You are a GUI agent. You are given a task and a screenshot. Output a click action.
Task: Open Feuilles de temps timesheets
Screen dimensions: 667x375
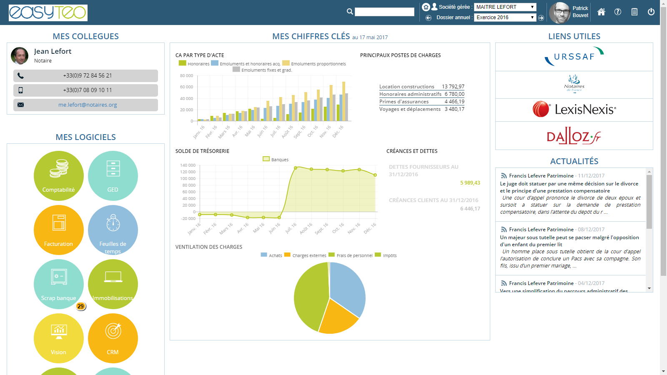tap(113, 230)
